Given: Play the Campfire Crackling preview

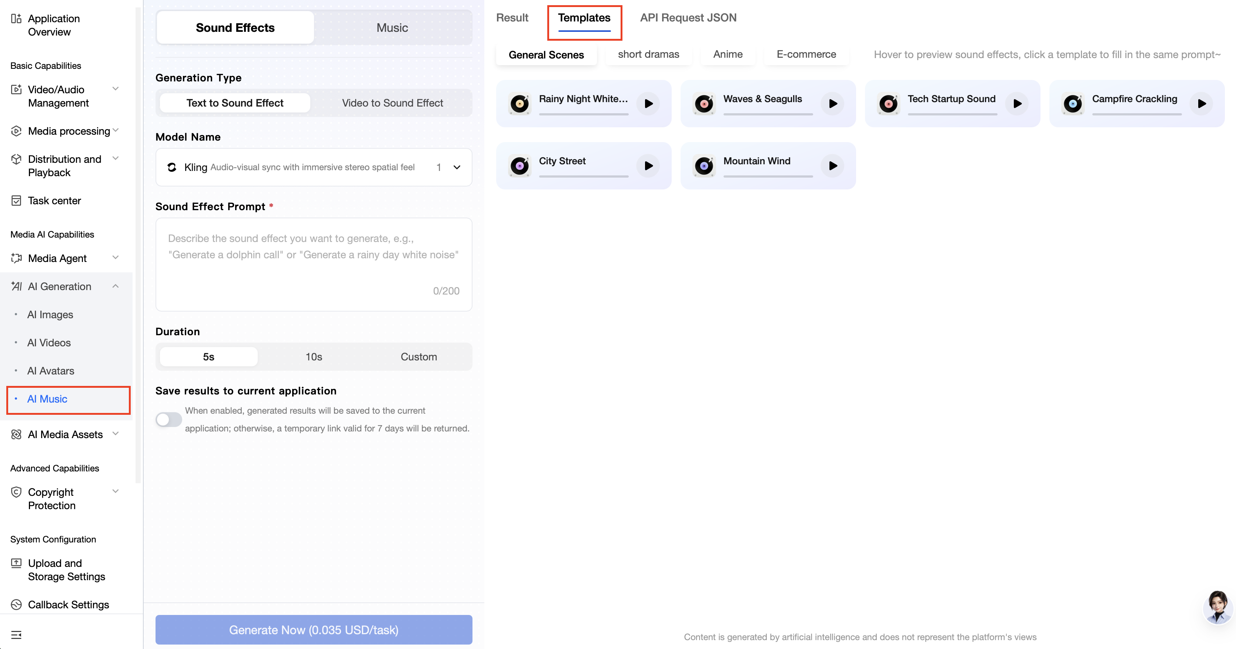Looking at the screenshot, I should pos(1201,104).
